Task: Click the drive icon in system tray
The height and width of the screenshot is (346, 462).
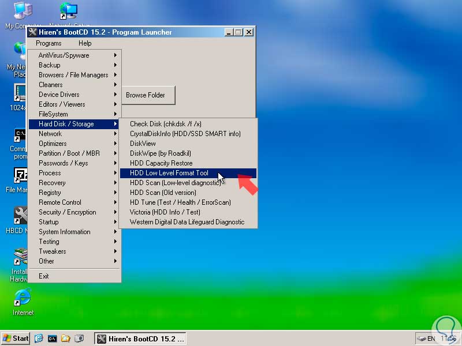Action: 422,339
